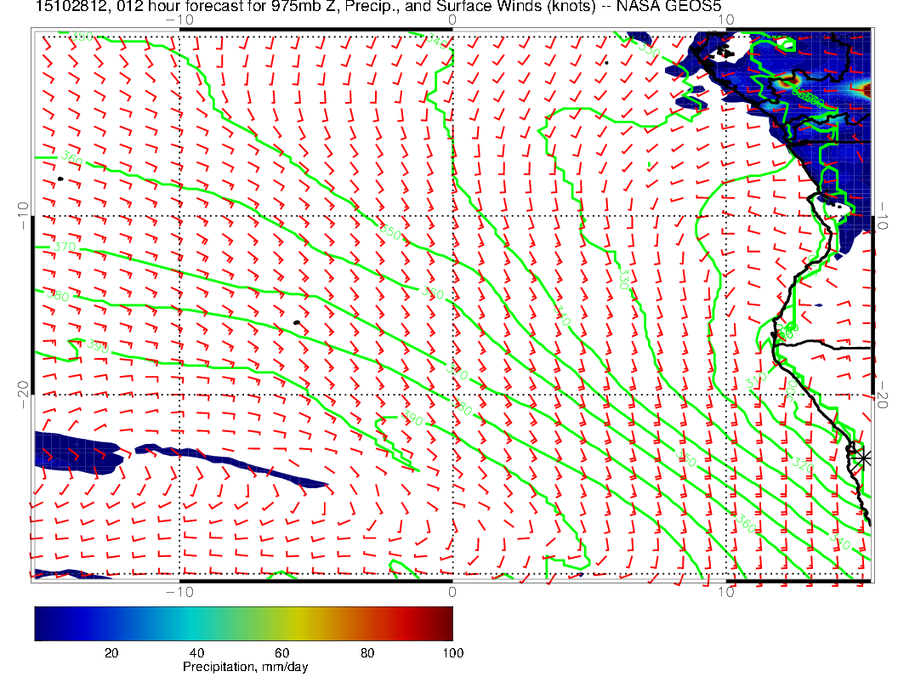Viewport: 898px width, 694px height.
Task: Select the '100' tick label under colorbar
Action: [453, 653]
